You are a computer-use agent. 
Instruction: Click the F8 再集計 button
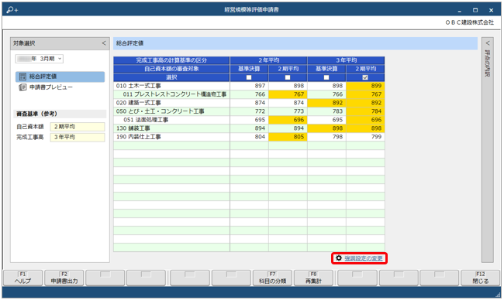coord(313,278)
